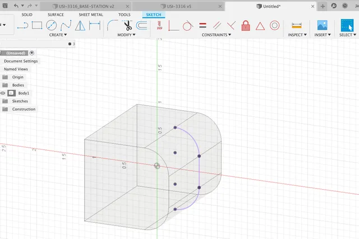The image size is (359, 239).
Task: Click the Undo arrow
Action: [16, 6]
